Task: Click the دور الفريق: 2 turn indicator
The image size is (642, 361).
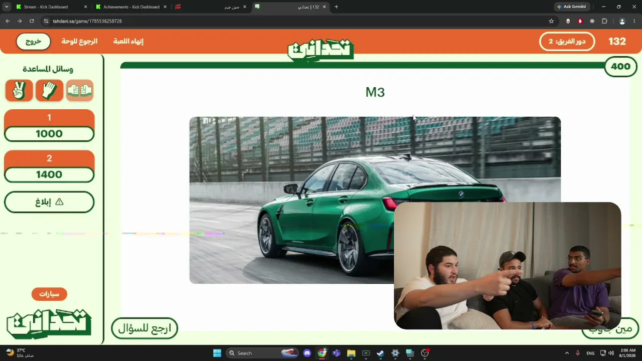Action: pos(567,41)
